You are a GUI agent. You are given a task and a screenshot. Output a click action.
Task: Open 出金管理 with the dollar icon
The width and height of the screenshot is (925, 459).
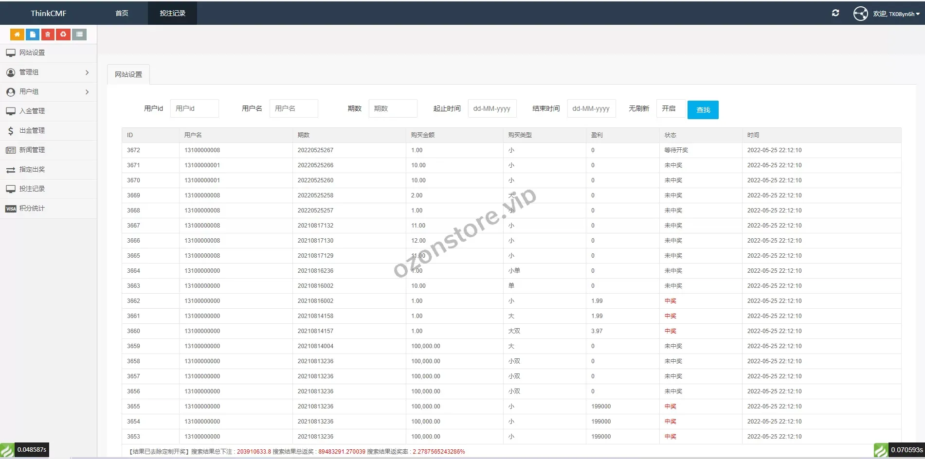tap(32, 131)
